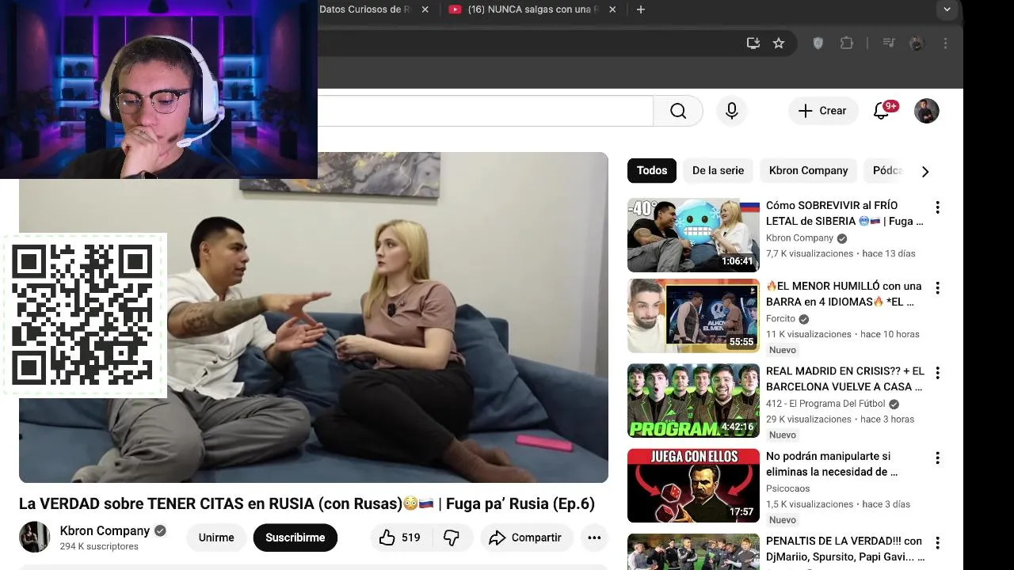Click the QR code overlay
The width and height of the screenshot is (1014, 570).
82,314
